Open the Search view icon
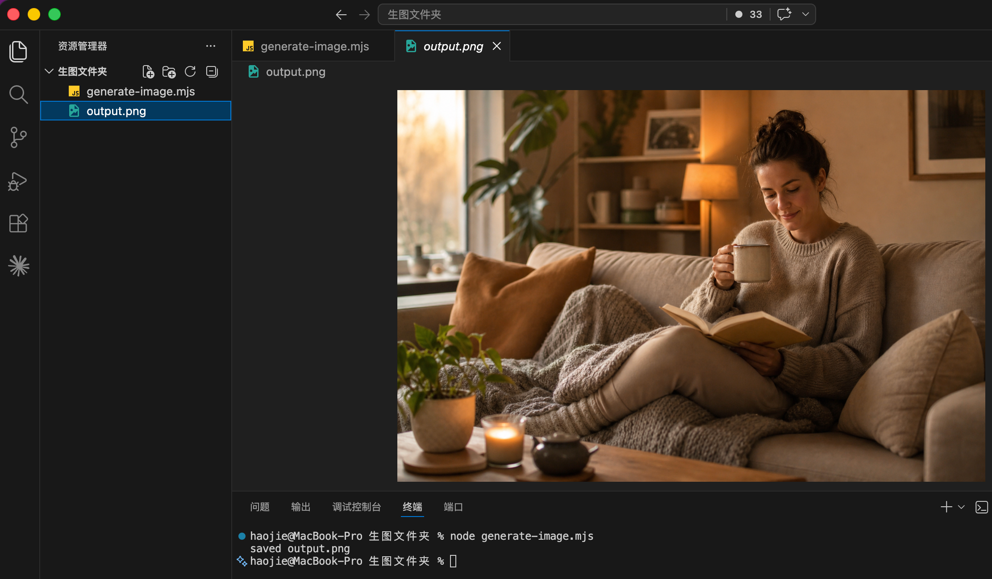The image size is (992, 579). (18, 95)
